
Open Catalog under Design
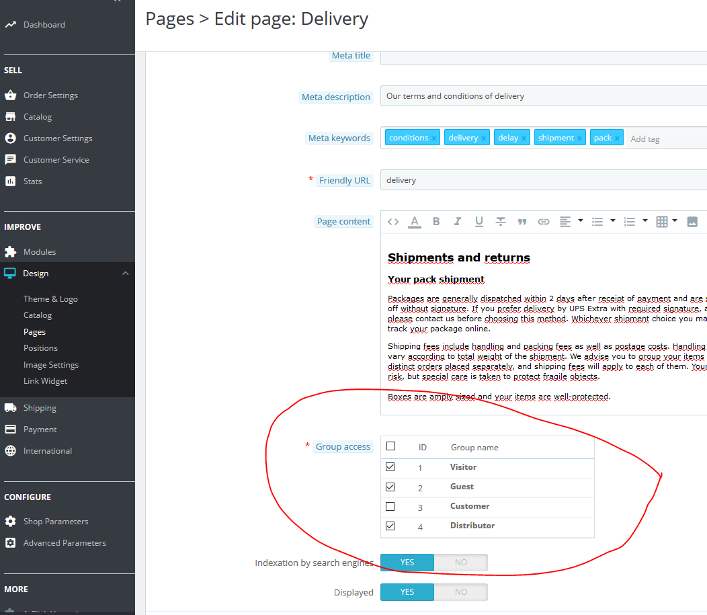click(38, 315)
